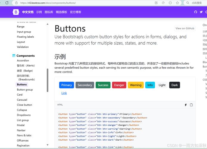This screenshot has width=207, height=149.
Task: Open Card in the sidebar
Action: click(x=20, y=95)
